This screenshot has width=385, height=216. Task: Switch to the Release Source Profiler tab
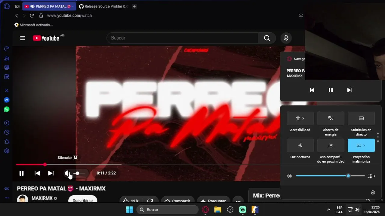(x=103, y=6)
